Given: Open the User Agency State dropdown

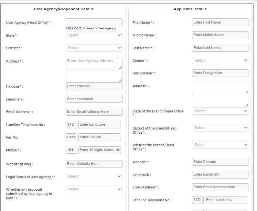Looking at the screenshot, I should click(x=94, y=35).
